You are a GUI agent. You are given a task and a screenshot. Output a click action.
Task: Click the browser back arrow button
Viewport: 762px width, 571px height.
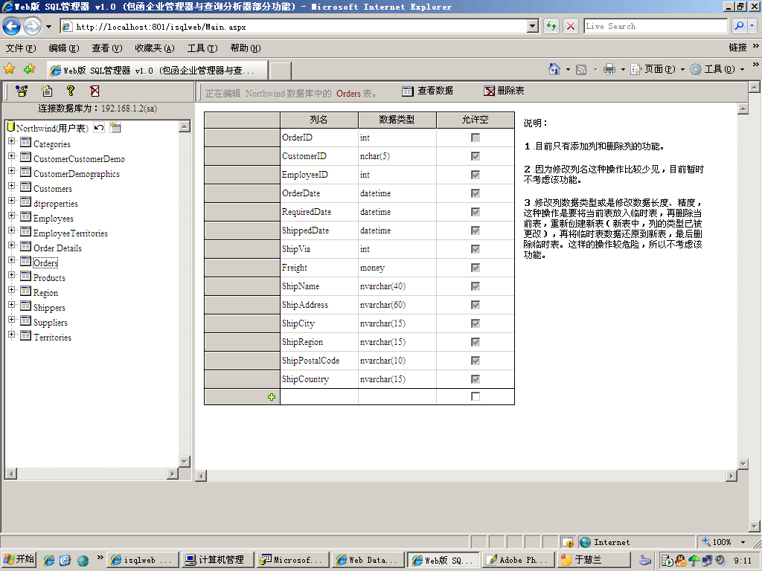point(12,26)
